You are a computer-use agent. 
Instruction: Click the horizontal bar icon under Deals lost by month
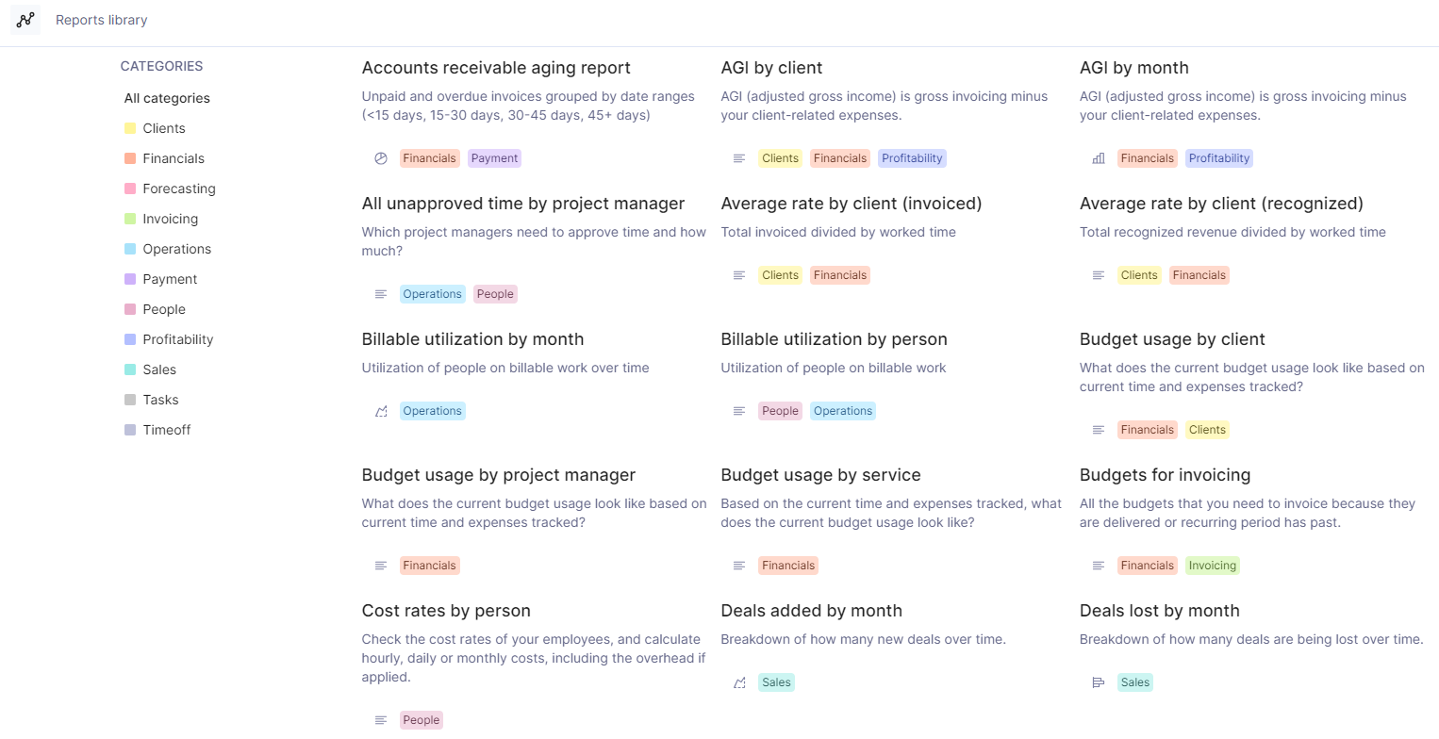pos(1099,682)
